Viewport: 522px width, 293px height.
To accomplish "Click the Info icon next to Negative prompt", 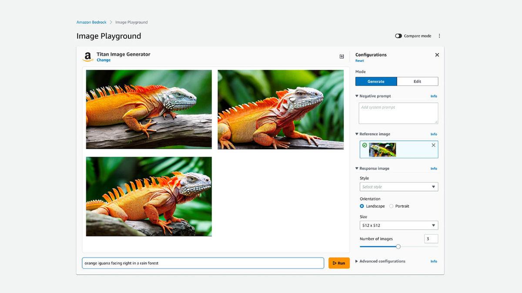I will click(434, 96).
